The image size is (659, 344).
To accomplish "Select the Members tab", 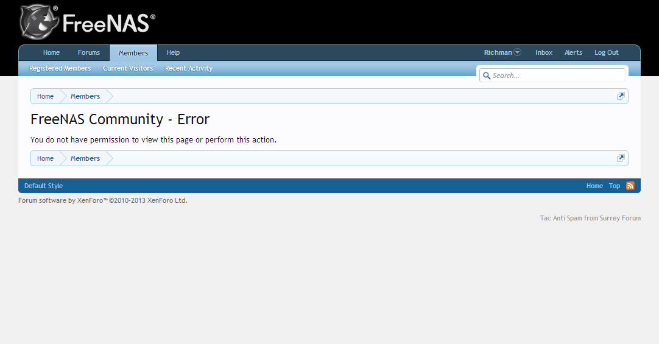I will [133, 53].
